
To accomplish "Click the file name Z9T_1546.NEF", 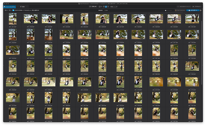I will coord(66,58).
